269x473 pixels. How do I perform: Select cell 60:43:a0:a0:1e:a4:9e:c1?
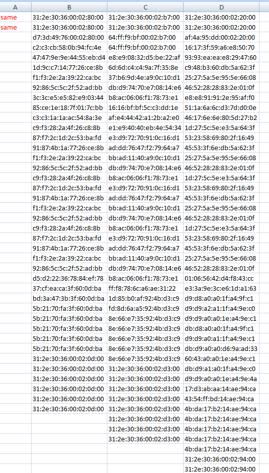coord(221,359)
